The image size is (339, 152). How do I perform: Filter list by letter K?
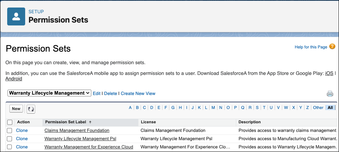(x=200, y=108)
